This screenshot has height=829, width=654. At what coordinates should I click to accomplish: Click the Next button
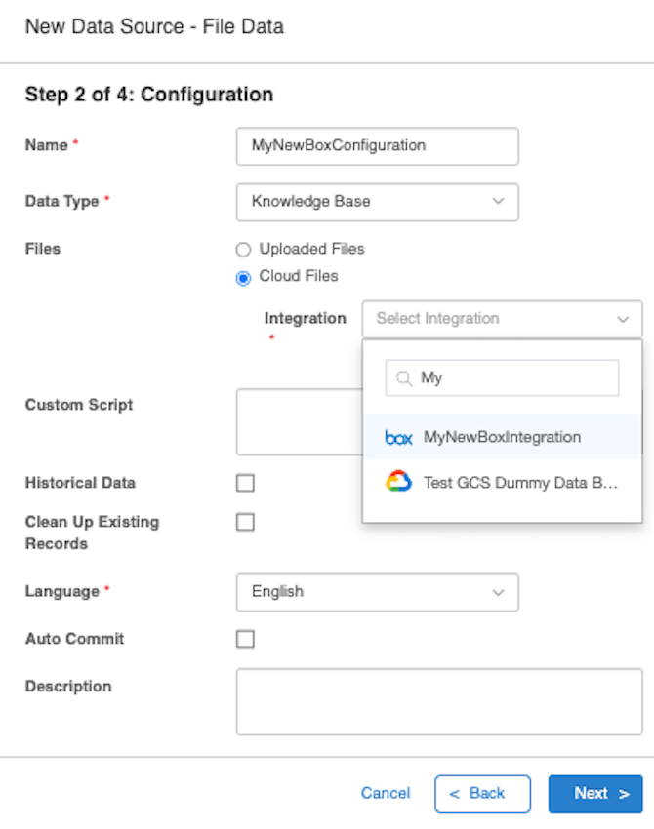[x=595, y=794]
